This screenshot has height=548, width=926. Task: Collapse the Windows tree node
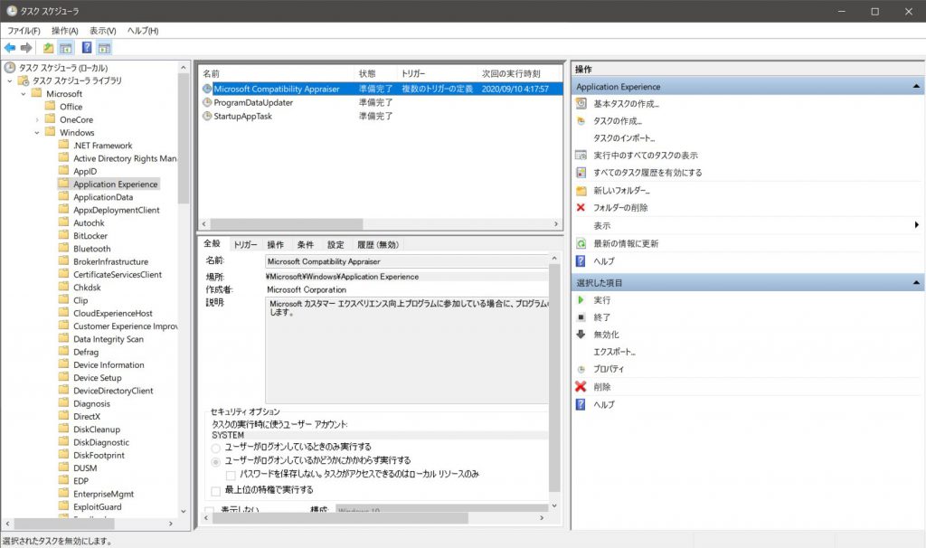[x=37, y=133]
